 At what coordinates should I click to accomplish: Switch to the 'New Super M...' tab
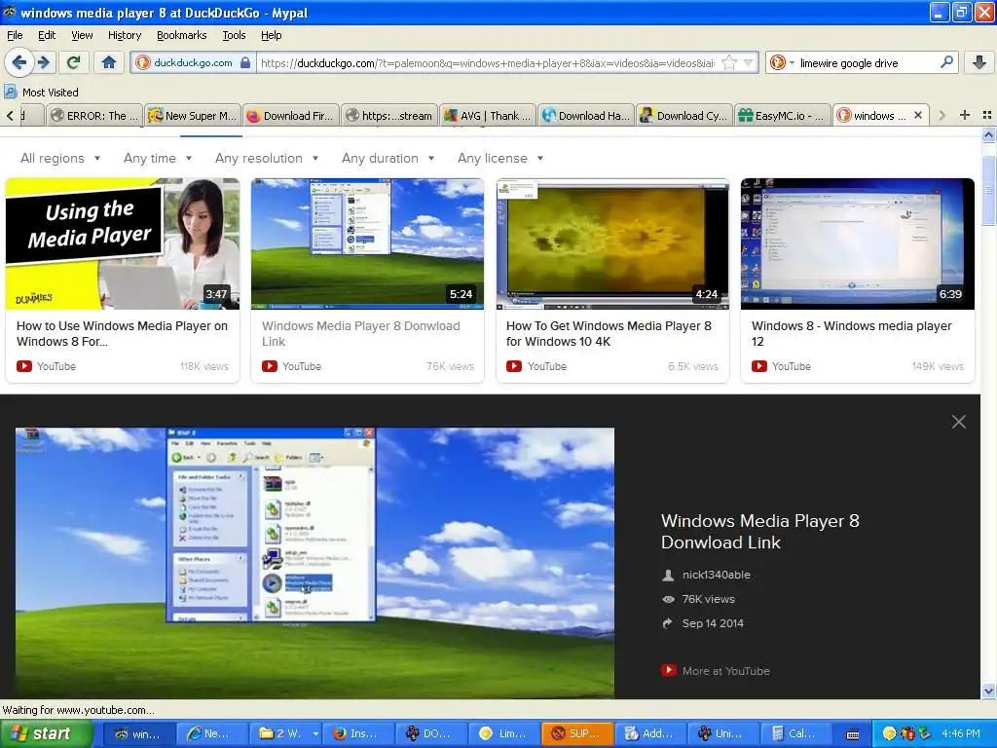pyautogui.click(x=193, y=115)
